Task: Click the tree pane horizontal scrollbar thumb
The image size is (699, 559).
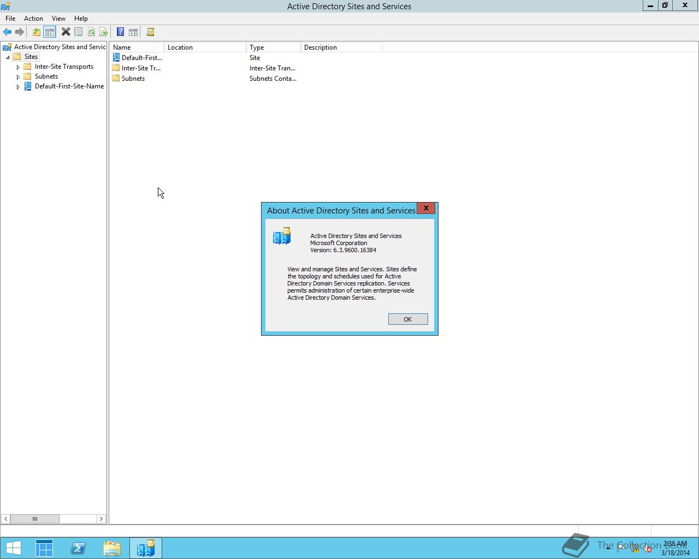Action: (35, 519)
